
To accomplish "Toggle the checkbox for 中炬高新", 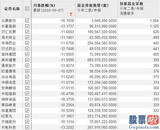I will (x=27, y=94).
